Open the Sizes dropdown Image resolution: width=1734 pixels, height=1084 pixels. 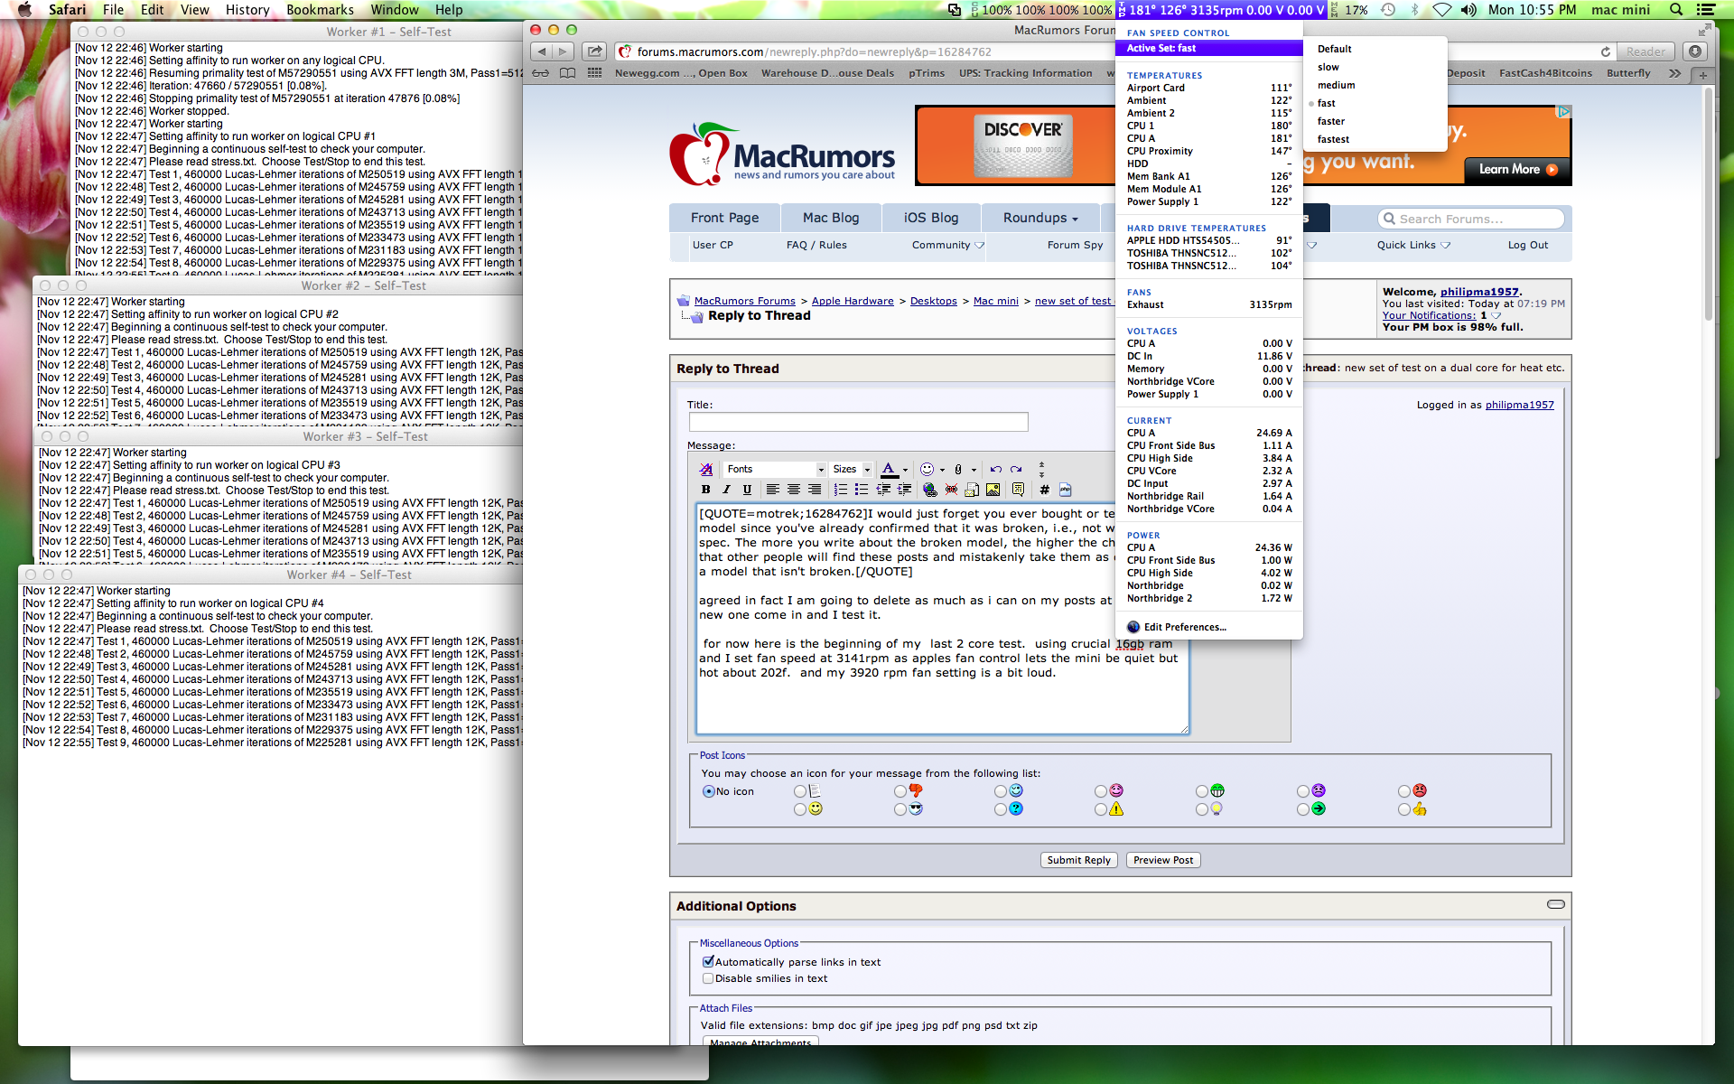(x=851, y=469)
